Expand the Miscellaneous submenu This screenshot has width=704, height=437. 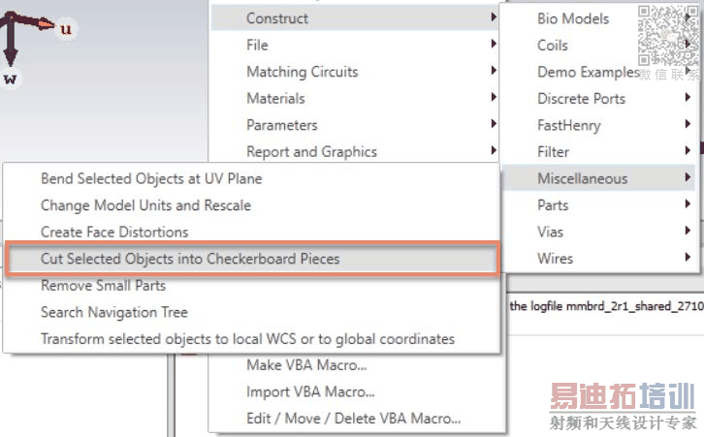click(x=582, y=178)
